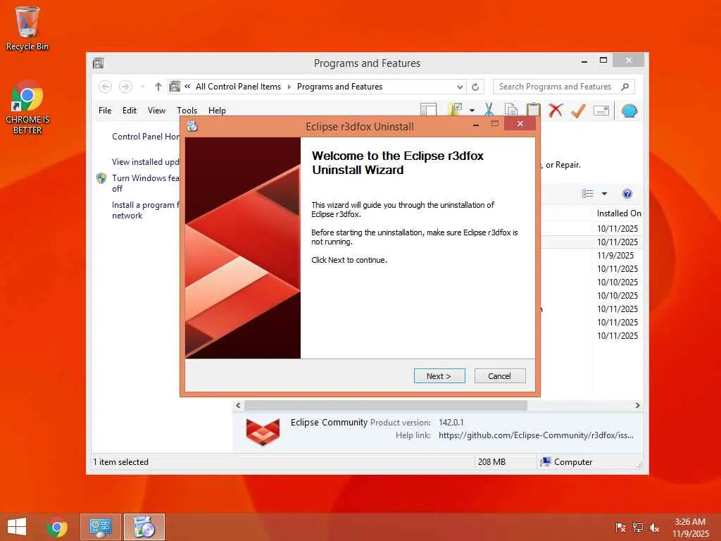Switch to the uninstaller taskbar button
Screen dimensions: 721x541
144,527
